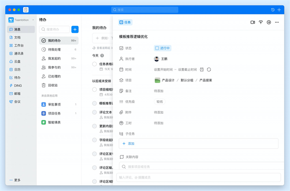Open the 较低 priority dropdown
Screen dimensions: 290x191
click(159, 102)
